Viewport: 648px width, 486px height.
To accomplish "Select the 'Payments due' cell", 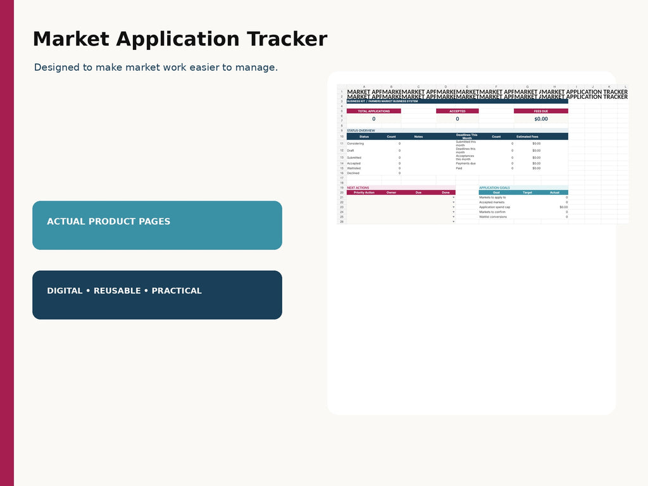I will point(466,164).
